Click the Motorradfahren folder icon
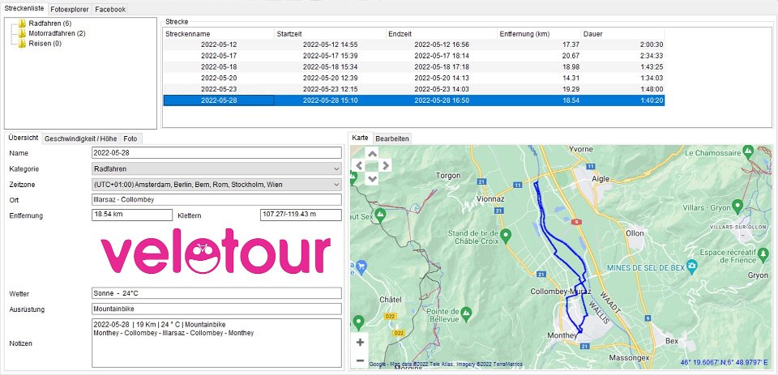Viewport: 778px width, 375px height. click(x=22, y=34)
